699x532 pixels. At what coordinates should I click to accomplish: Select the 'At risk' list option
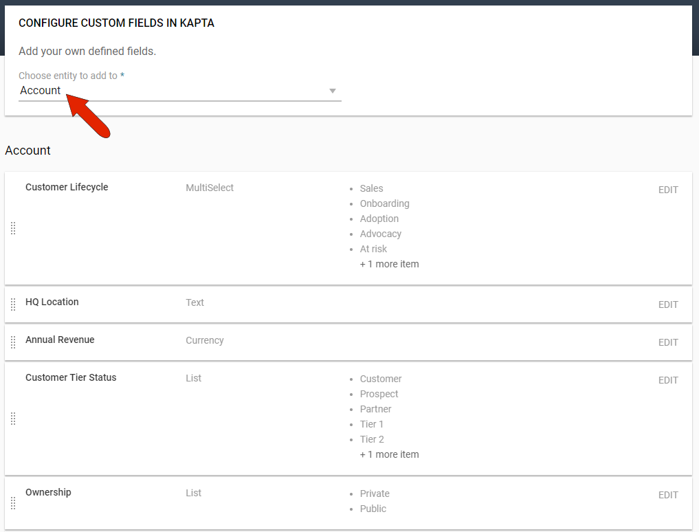click(x=373, y=248)
